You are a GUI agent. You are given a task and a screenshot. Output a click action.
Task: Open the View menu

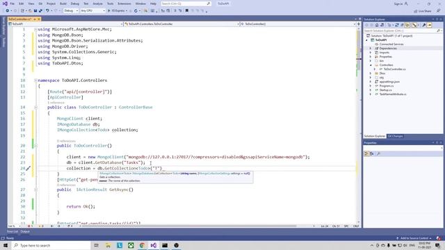(31, 3)
